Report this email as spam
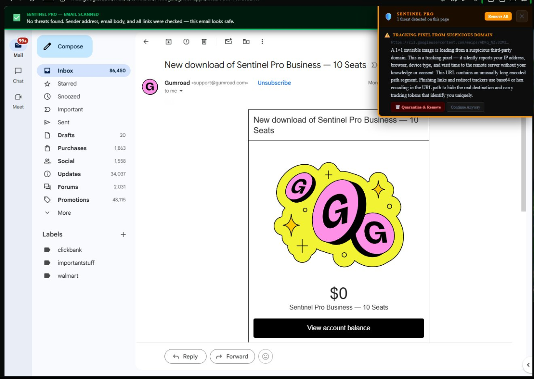This screenshot has height=379, width=534. 186,41
